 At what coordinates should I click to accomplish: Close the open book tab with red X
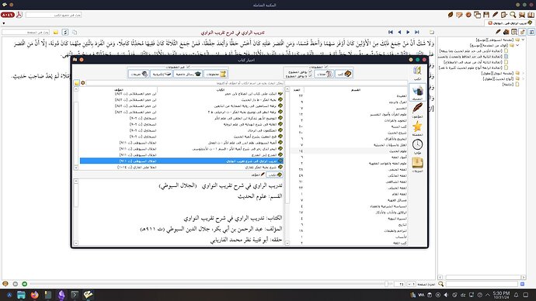click(x=490, y=22)
